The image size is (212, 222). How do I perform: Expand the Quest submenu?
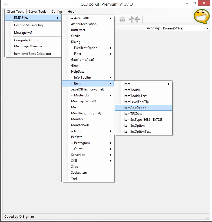point(88,149)
